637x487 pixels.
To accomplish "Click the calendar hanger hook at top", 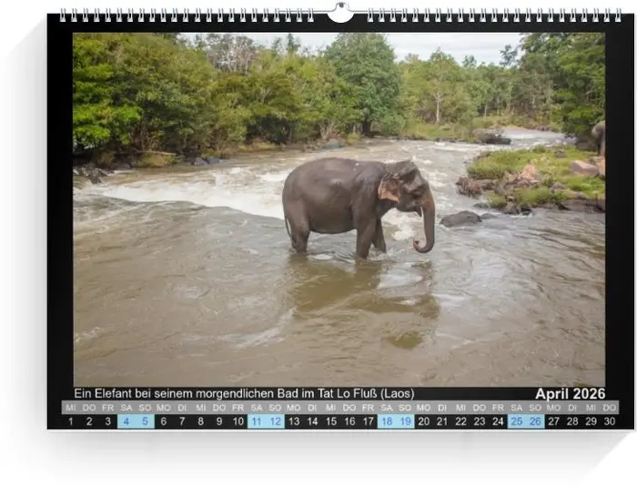I will 339,13.
